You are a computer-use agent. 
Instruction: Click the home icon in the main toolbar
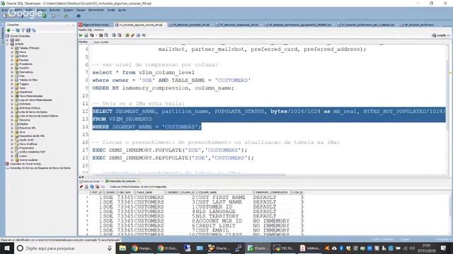79,16
